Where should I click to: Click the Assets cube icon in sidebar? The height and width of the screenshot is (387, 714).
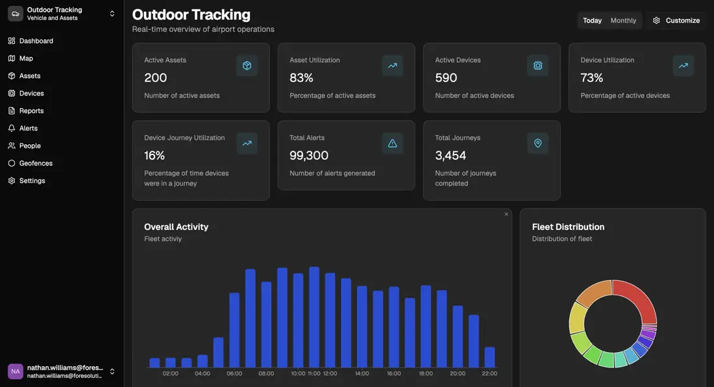point(12,75)
